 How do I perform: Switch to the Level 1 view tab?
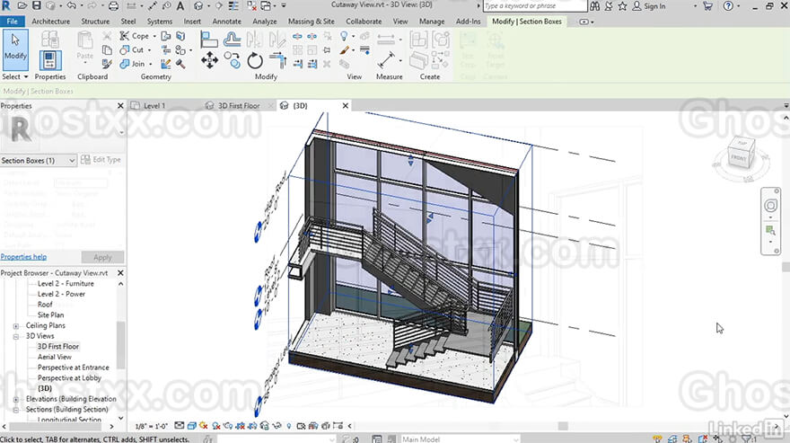[x=154, y=105]
